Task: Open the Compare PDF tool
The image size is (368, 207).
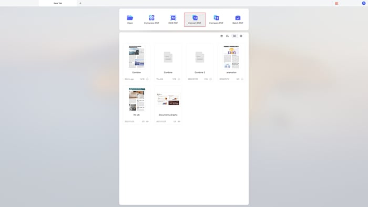Action: click(216, 19)
